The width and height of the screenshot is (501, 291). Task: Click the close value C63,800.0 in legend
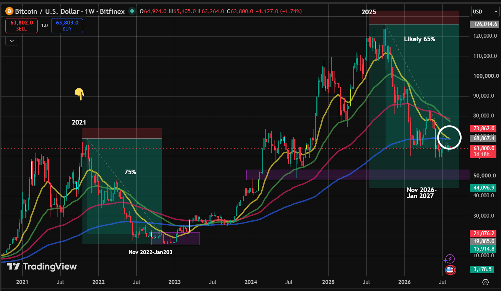pyautogui.click(x=240, y=11)
